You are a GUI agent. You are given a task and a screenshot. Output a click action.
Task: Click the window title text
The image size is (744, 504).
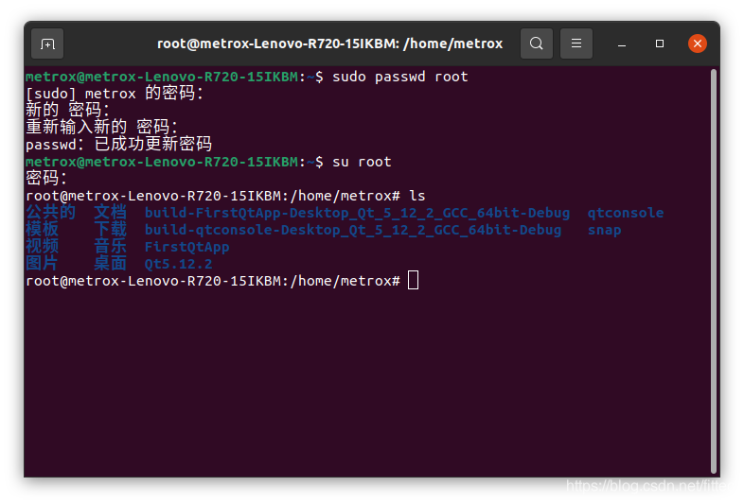[x=329, y=43]
